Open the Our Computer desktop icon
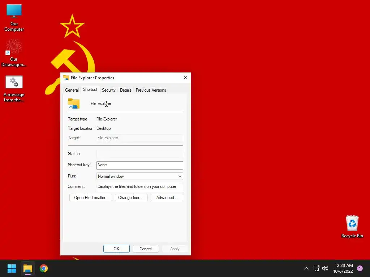This screenshot has height=277, width=370. click(14, 18)
